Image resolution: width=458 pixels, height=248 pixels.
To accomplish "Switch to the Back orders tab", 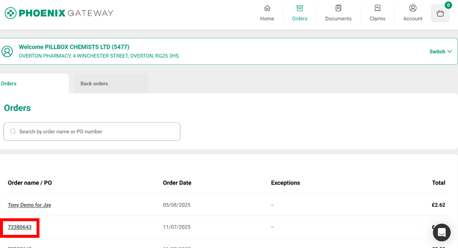I will [x=94, y=84].
